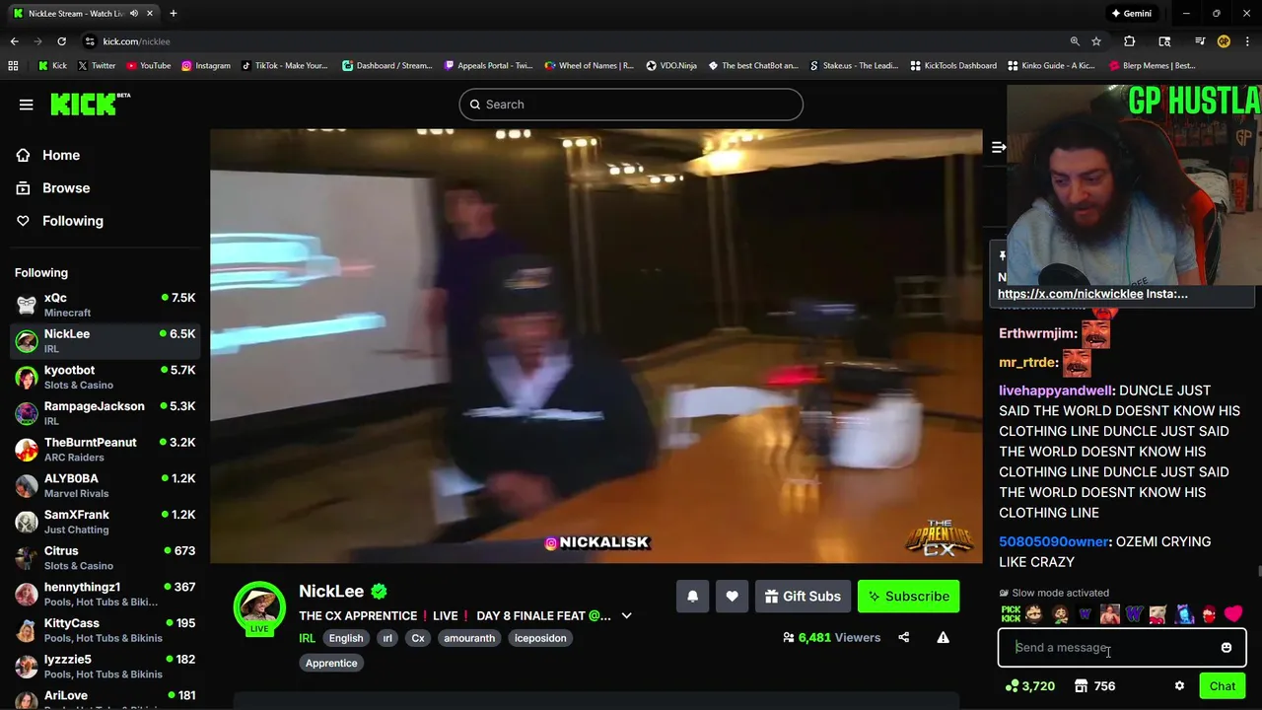Open lyzzzie5 channel
The width and height of the screenshot is (1262, 710).
click(105, 667)
